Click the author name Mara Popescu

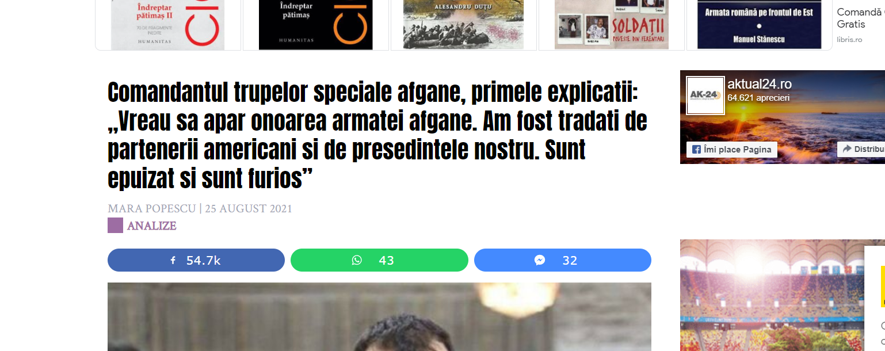pyautogui.click(x=152, y=208)
